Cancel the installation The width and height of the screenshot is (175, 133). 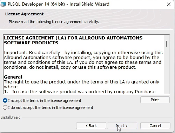click(155, 126)
